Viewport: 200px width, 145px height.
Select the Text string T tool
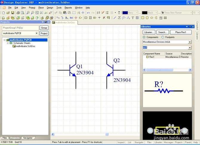tap(133, 18)
